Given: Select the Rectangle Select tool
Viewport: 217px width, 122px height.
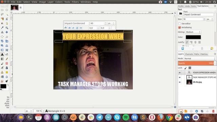Looking at the screenshot, I should coord(2,10).
